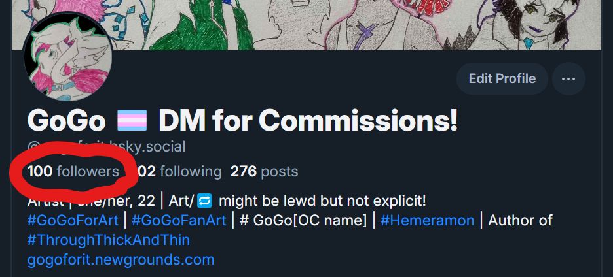Click the trans flag emoji in the name

[x=132, y=120]
